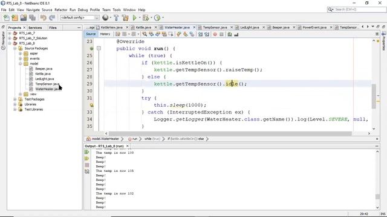Screen dimensions: 387x217
Task: Click the Last Edit icon in editor toolbar
Action: coord(118,34)
